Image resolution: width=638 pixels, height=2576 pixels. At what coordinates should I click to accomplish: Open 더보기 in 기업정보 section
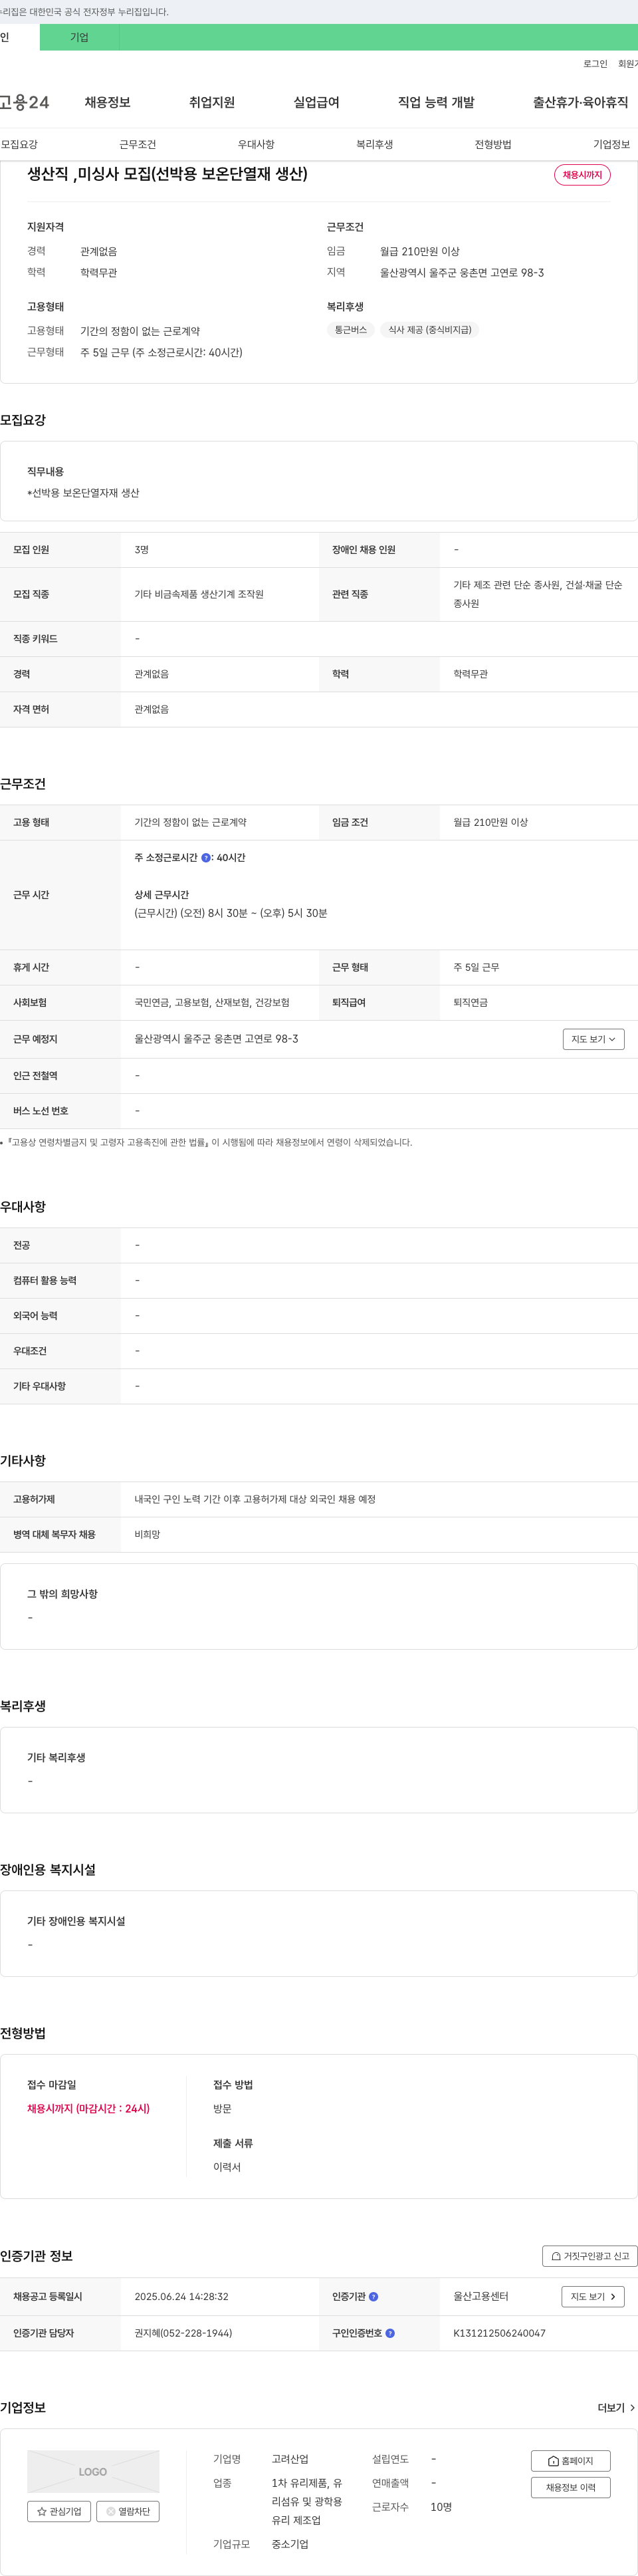(x=616, y=2408)
